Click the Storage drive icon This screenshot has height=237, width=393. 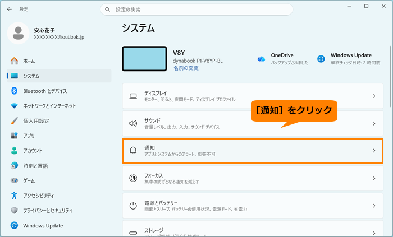[133, 233]
